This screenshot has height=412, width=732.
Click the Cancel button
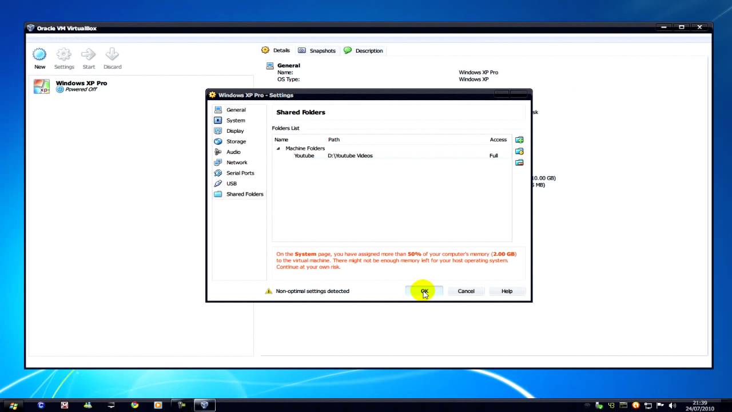[466, 291]
